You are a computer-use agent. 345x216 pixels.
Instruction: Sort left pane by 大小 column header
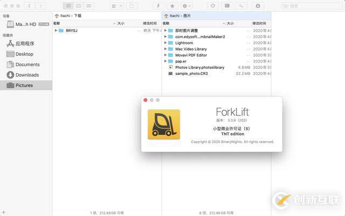pyautogui.click(x=121, y=23)
